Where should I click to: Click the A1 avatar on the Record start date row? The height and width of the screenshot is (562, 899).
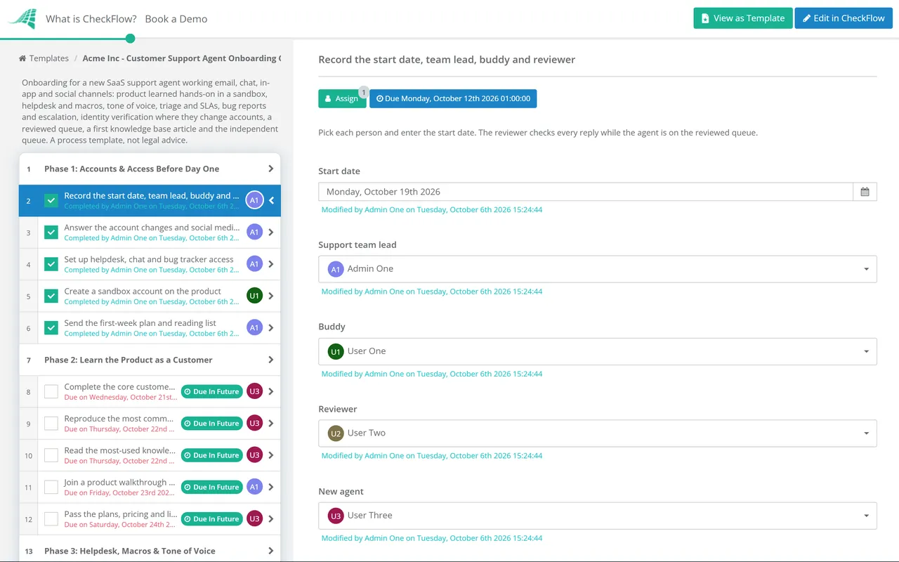(x=254, y=200)
